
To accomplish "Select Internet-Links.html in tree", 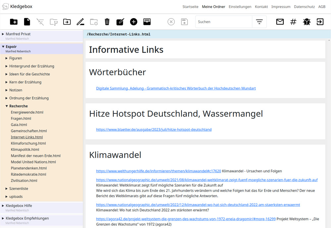I will 27,137.
